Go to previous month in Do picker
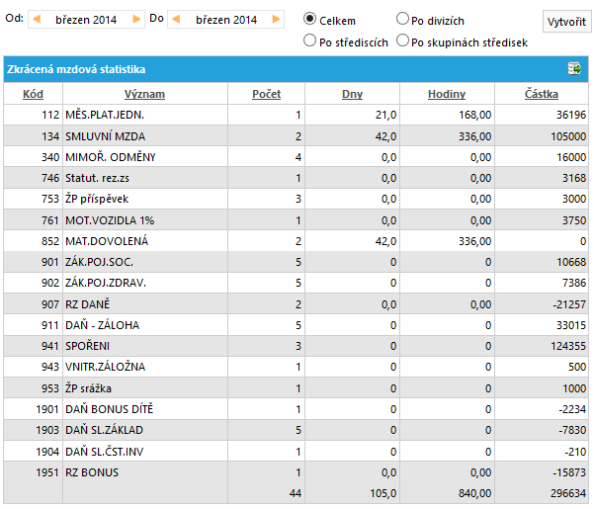 176,19
